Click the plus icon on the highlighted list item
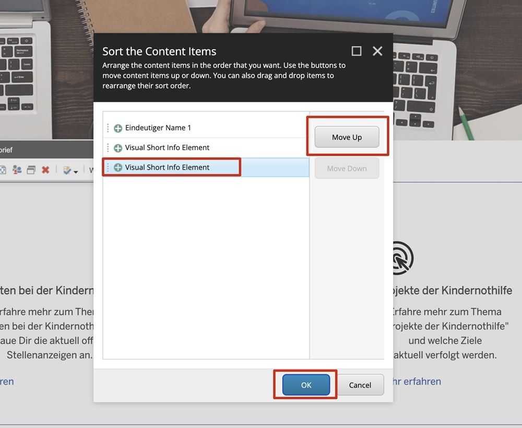Viewport: 522px width, 428px height. [x=118, y=168]
